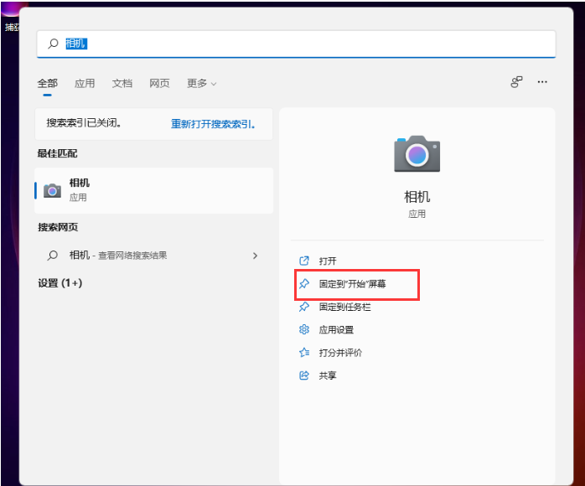Expand the web search result chevron arrow
This screenshot has height=486, width=585.
click(255, 256)
